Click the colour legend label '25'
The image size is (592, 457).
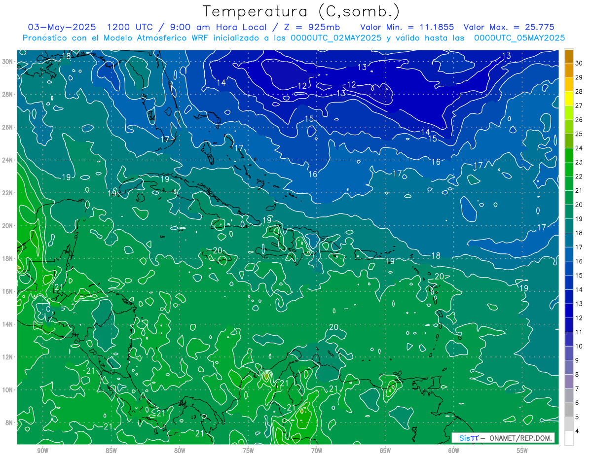pyautogui.click(x=579, y=134)
